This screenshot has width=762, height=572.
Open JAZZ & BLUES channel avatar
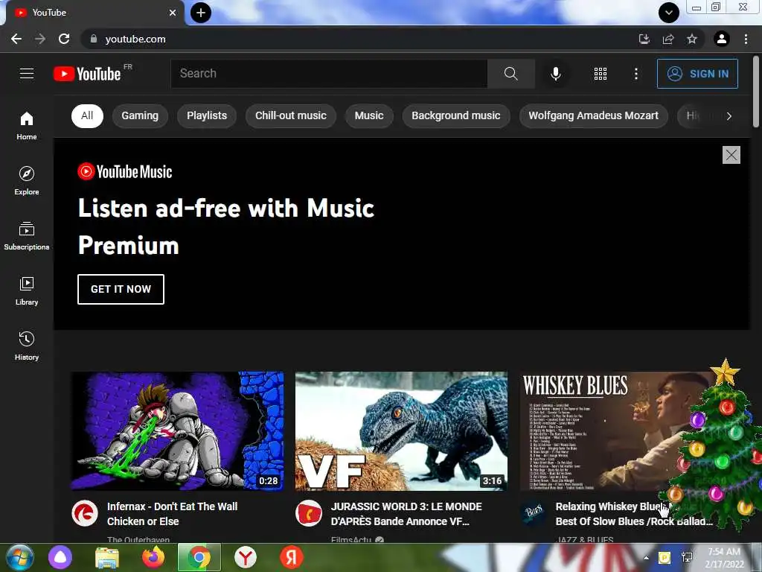(x=533, y=513)
